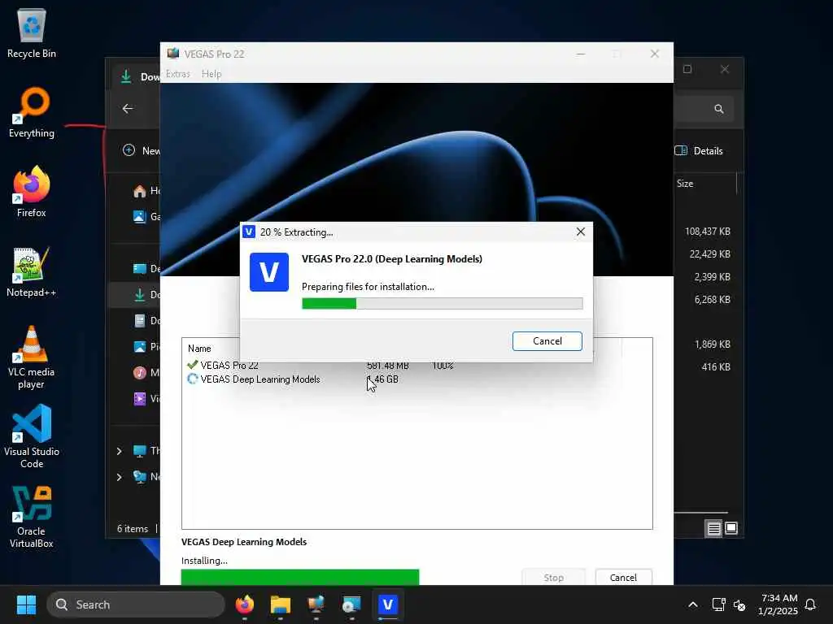Image resolution: width=833 pixels, height=624 pixels.
Task: Go back in the File Explorer window
Action: click(128, 109)
